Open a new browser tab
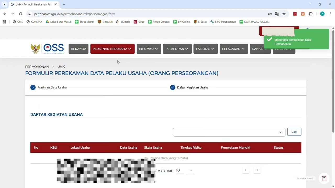The height and width of the screenshot is (188, 335). click(64, 4)
